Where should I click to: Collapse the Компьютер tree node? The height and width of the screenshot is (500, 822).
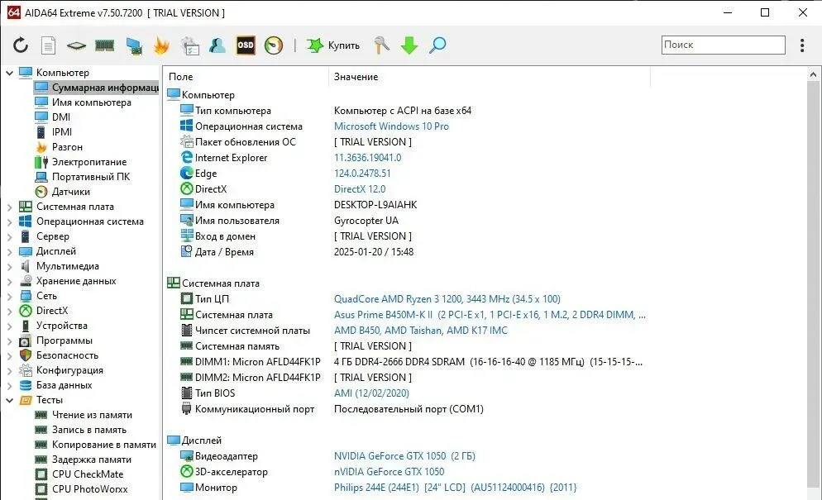pos(10,73)
